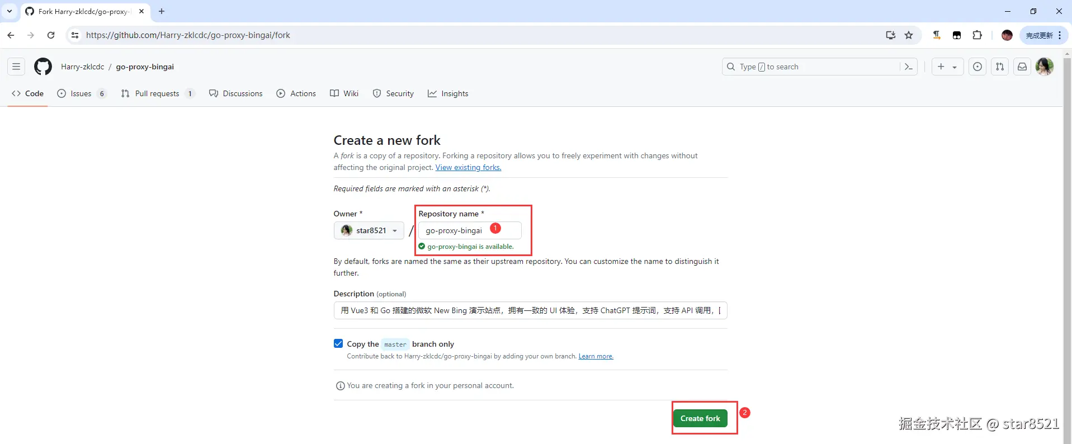The height and width of the screenshot is (444, 1072).
Task: Click the Description input field
Action: pos(530,310)
